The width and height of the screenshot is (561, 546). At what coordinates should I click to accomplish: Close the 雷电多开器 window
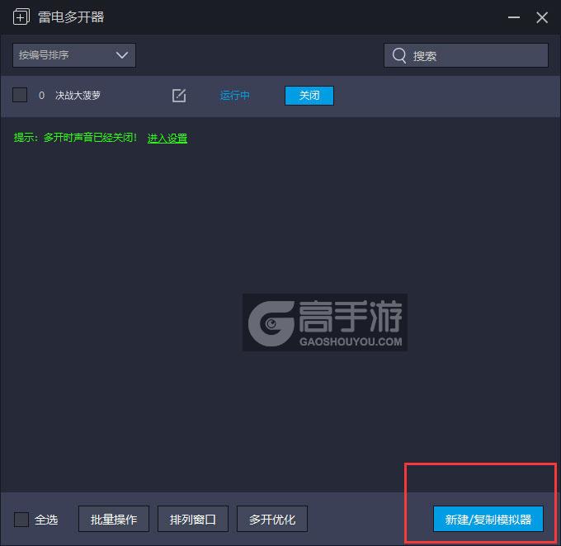pos(542,17)
